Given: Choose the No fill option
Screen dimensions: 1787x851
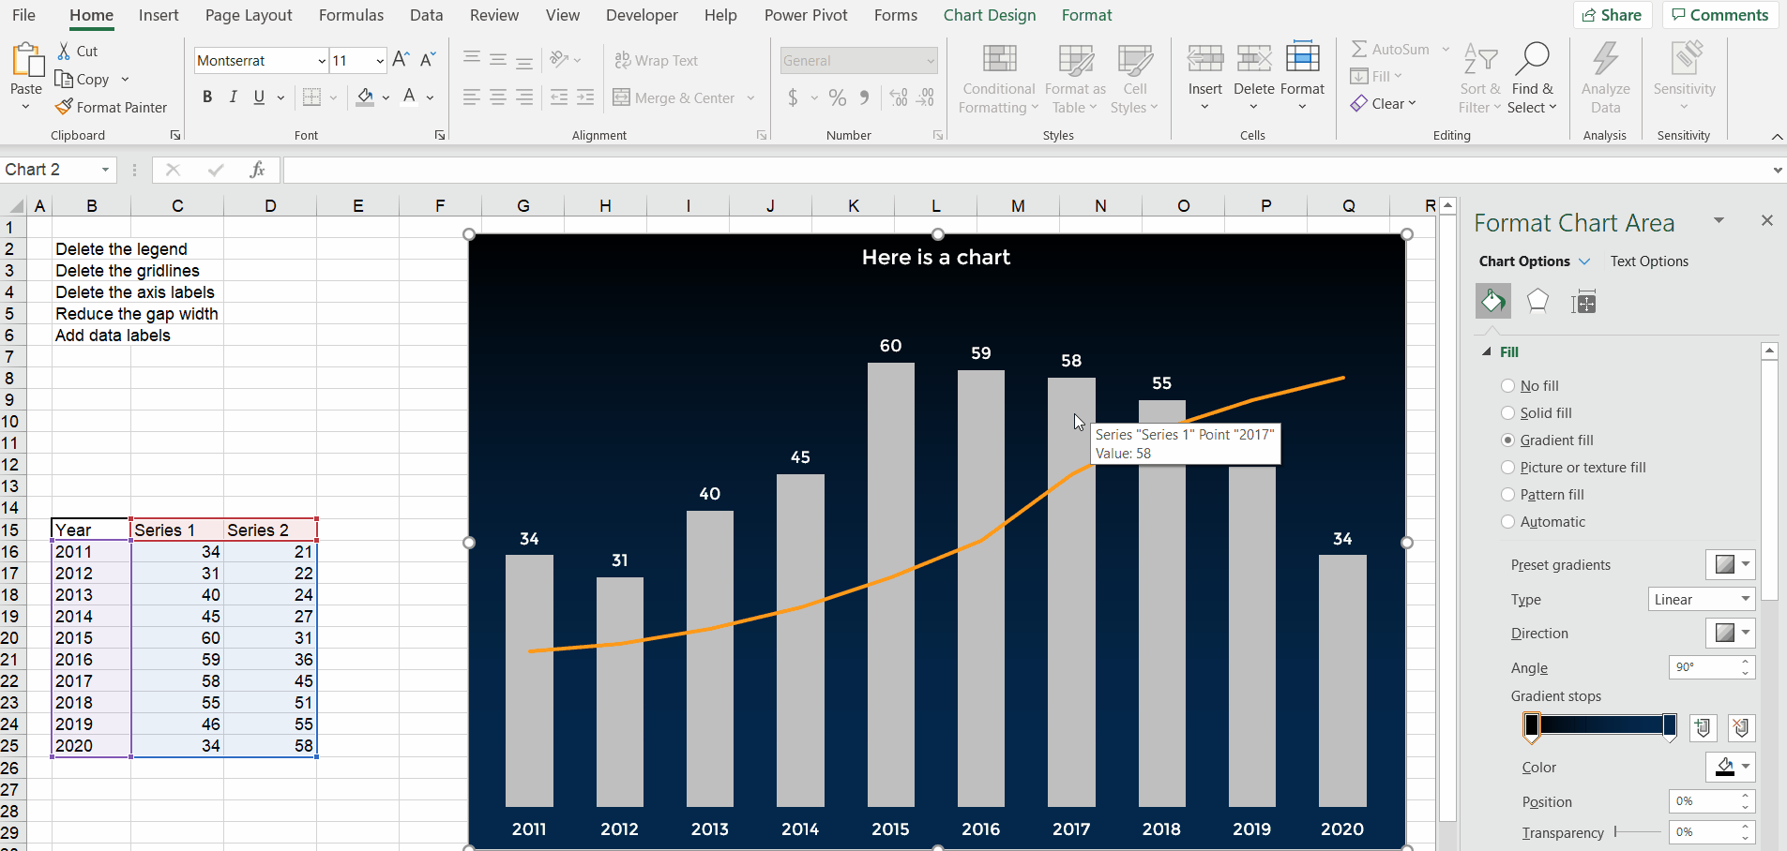Looking at the screenshot, I should coord(1508,385).
